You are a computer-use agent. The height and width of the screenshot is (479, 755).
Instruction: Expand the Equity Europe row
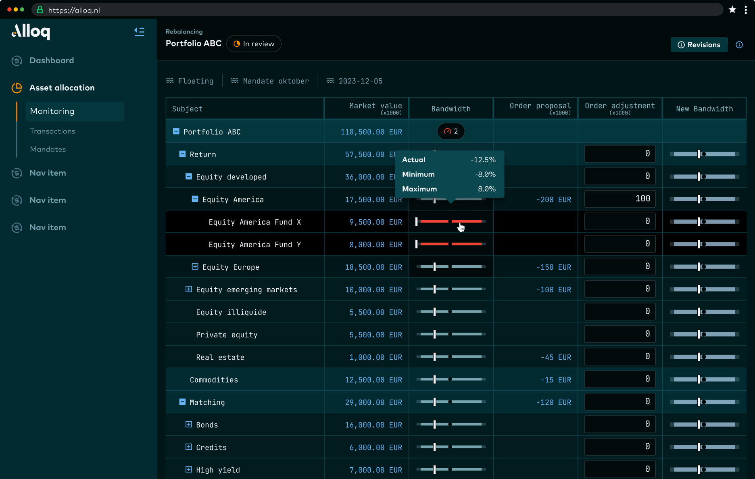click(195, 267)
